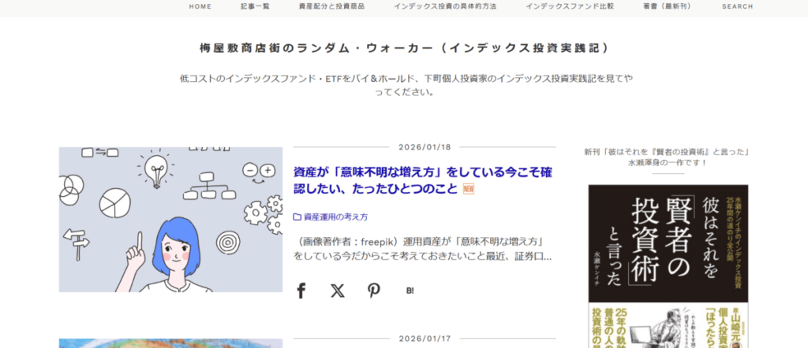808x348 pixels.
Task: Click the 賢者の投資術 book cover image
Action: point(668,266)
